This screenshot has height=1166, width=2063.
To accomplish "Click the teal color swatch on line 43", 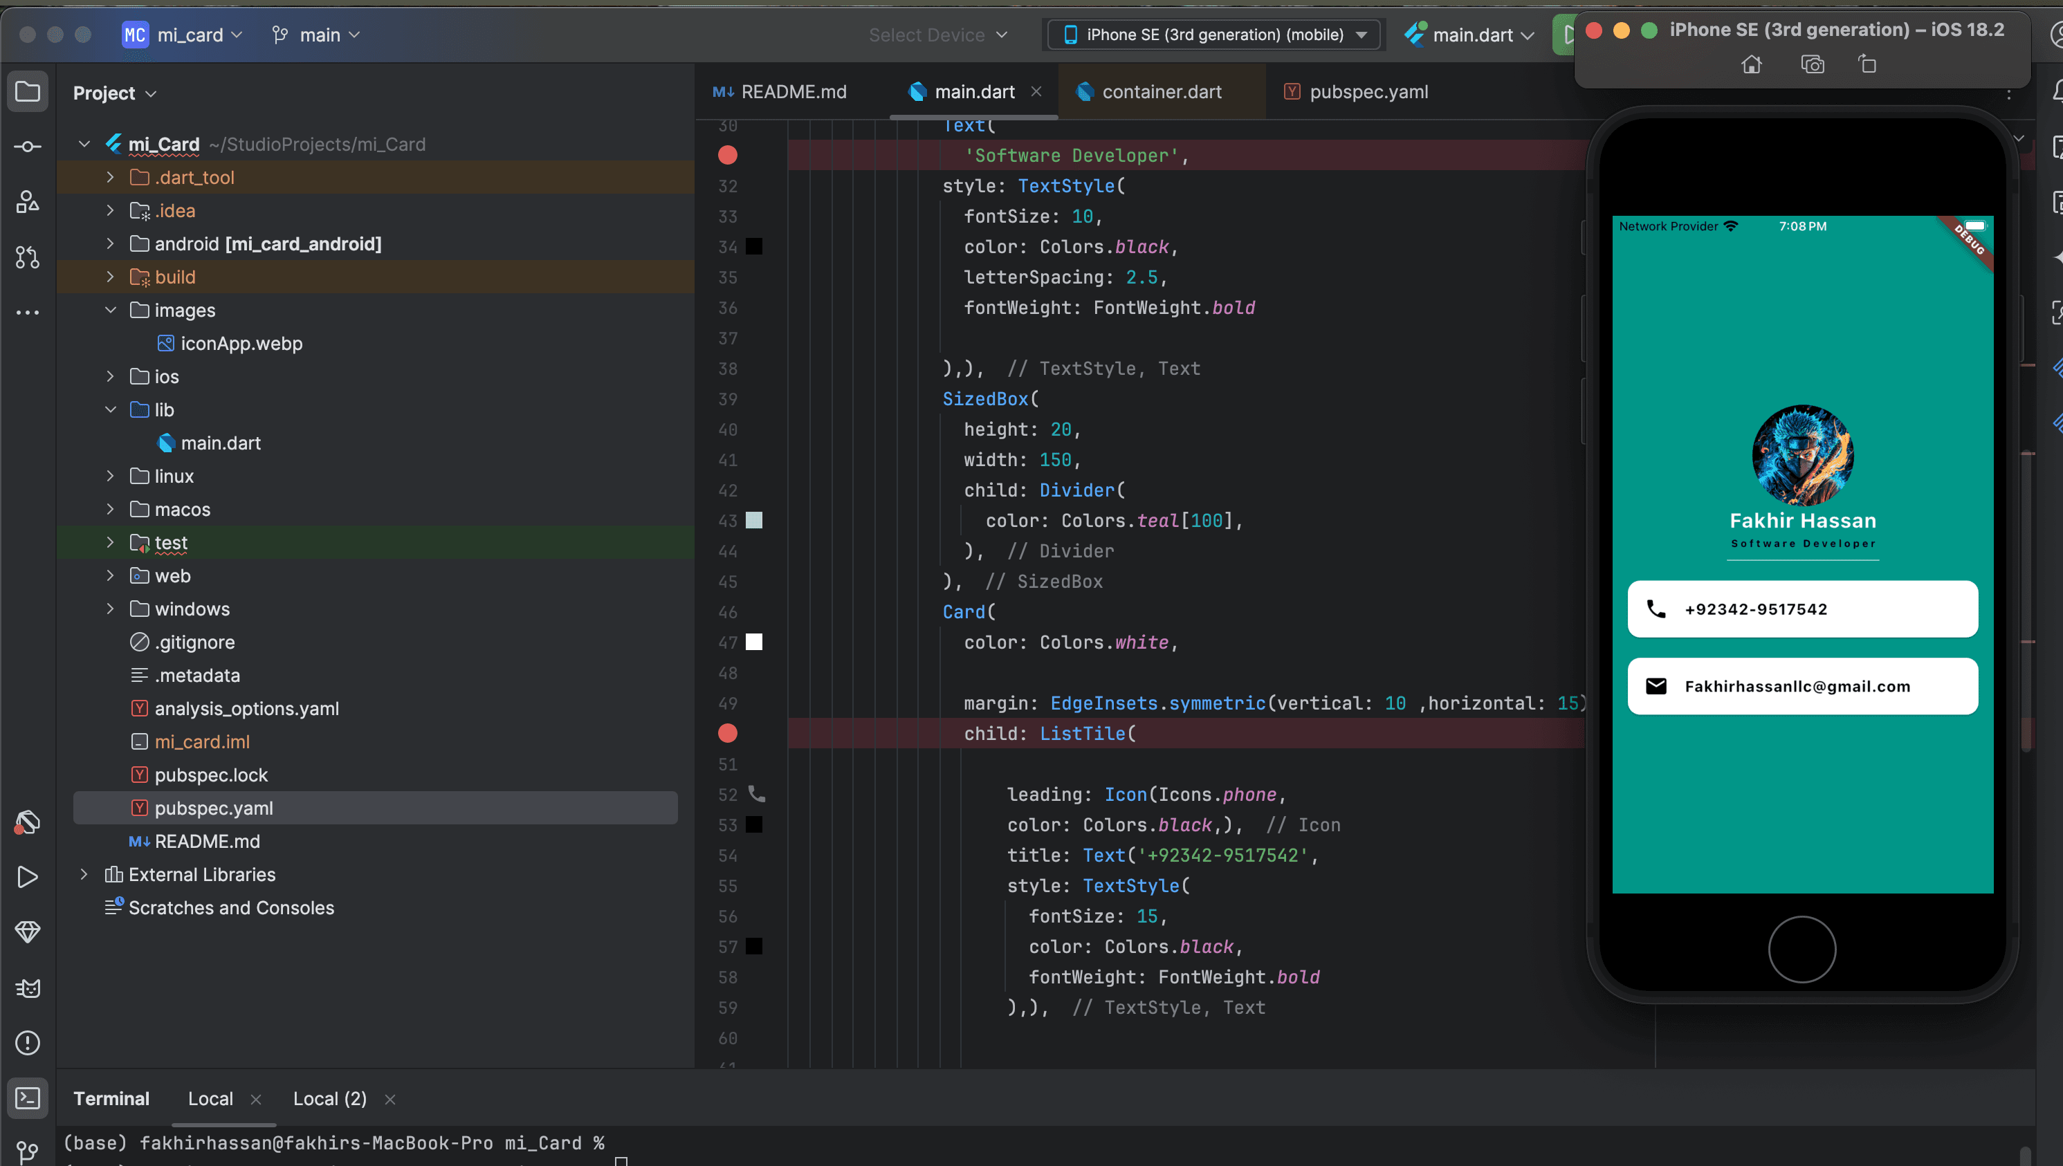I will click(x=753, y=521).
